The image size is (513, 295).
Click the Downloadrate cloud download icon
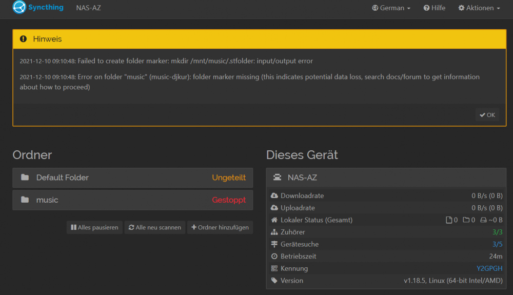[274, 195]
